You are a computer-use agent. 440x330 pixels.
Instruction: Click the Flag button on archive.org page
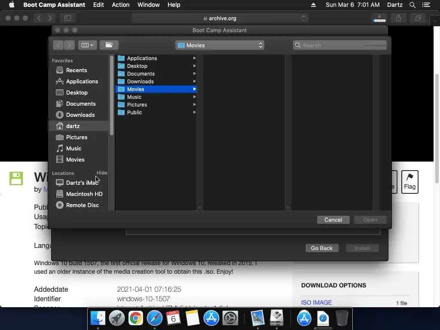coord(409,182)
